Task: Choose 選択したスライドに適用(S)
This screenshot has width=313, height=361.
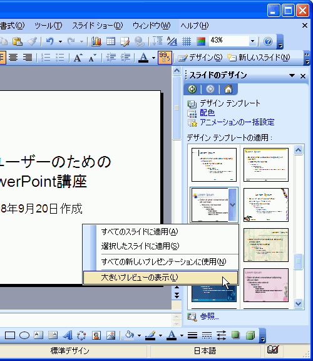Action: point(160,246)
